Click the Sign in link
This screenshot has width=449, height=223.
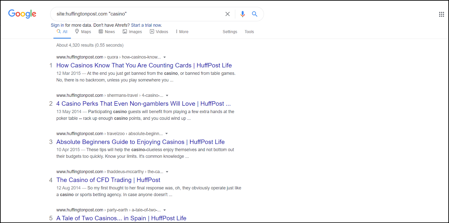pos(57,25)
